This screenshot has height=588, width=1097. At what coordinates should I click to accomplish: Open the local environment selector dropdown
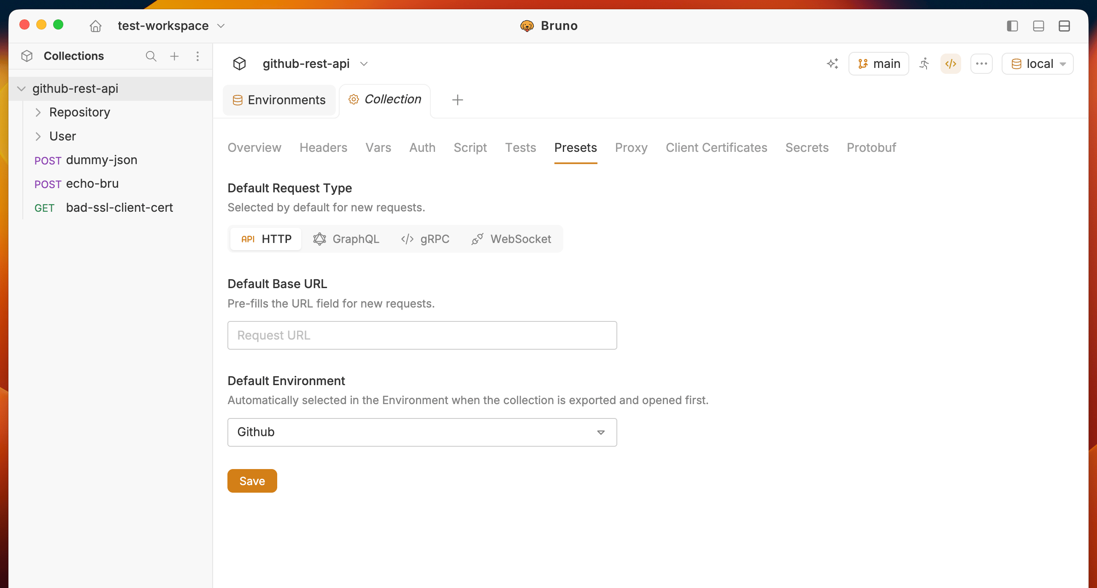click(x=1038, y=64)
